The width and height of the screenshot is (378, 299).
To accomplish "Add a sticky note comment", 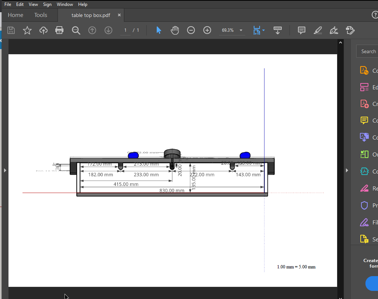I will [x=302, y=30].
